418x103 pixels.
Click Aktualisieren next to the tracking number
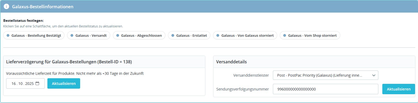(x=399, y=89)
